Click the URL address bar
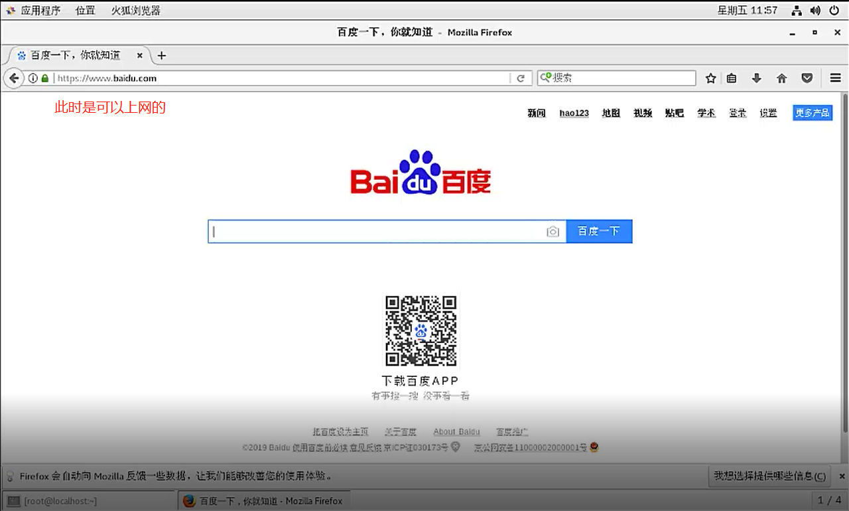Screen dimensions: 849x511 [x=279, y=78]
